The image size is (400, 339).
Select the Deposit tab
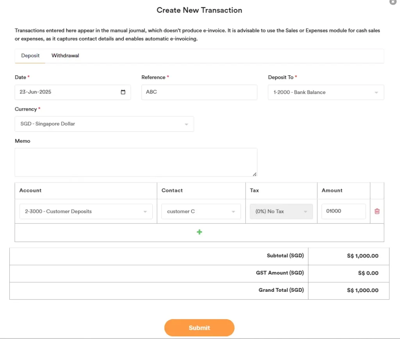[x=30, y=56]
